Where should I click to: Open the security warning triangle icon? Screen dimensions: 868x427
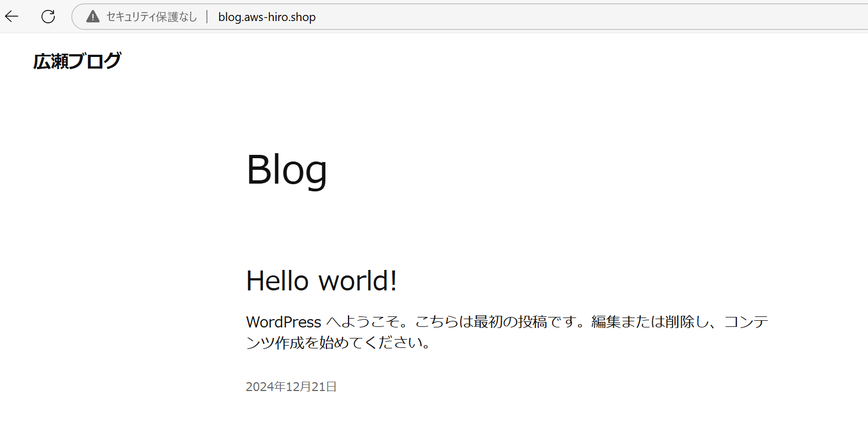pos(93,17)
